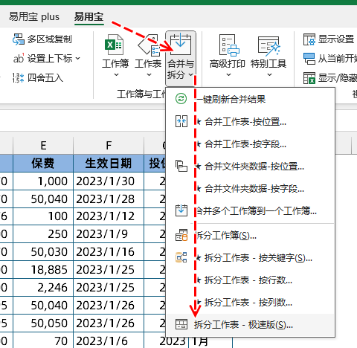The image size is (357, 348).
Task: Switch to the 易用宝 plus tab
Action: [x=34, y=17]
